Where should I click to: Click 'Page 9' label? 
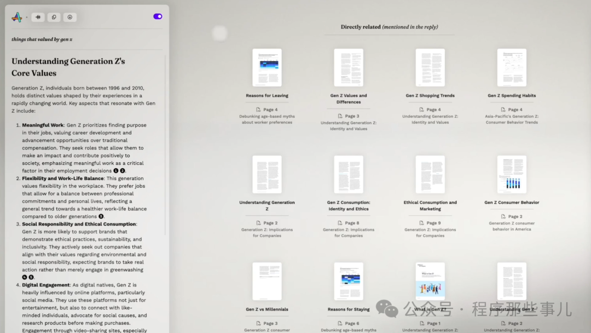click(433, 223)
